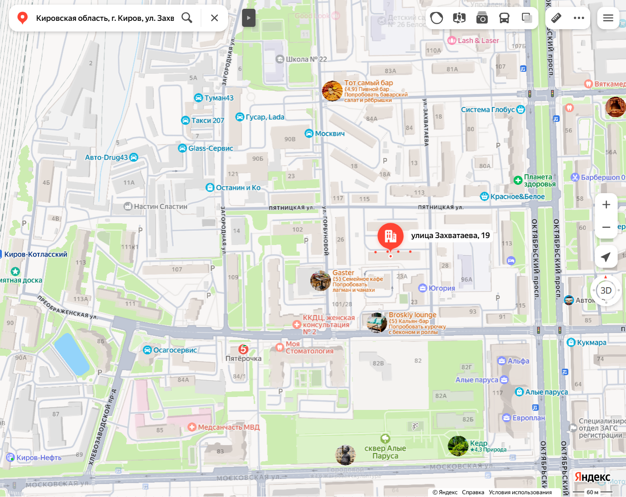
Task: Click the Югория insurance icon
Action: (422, 288)
